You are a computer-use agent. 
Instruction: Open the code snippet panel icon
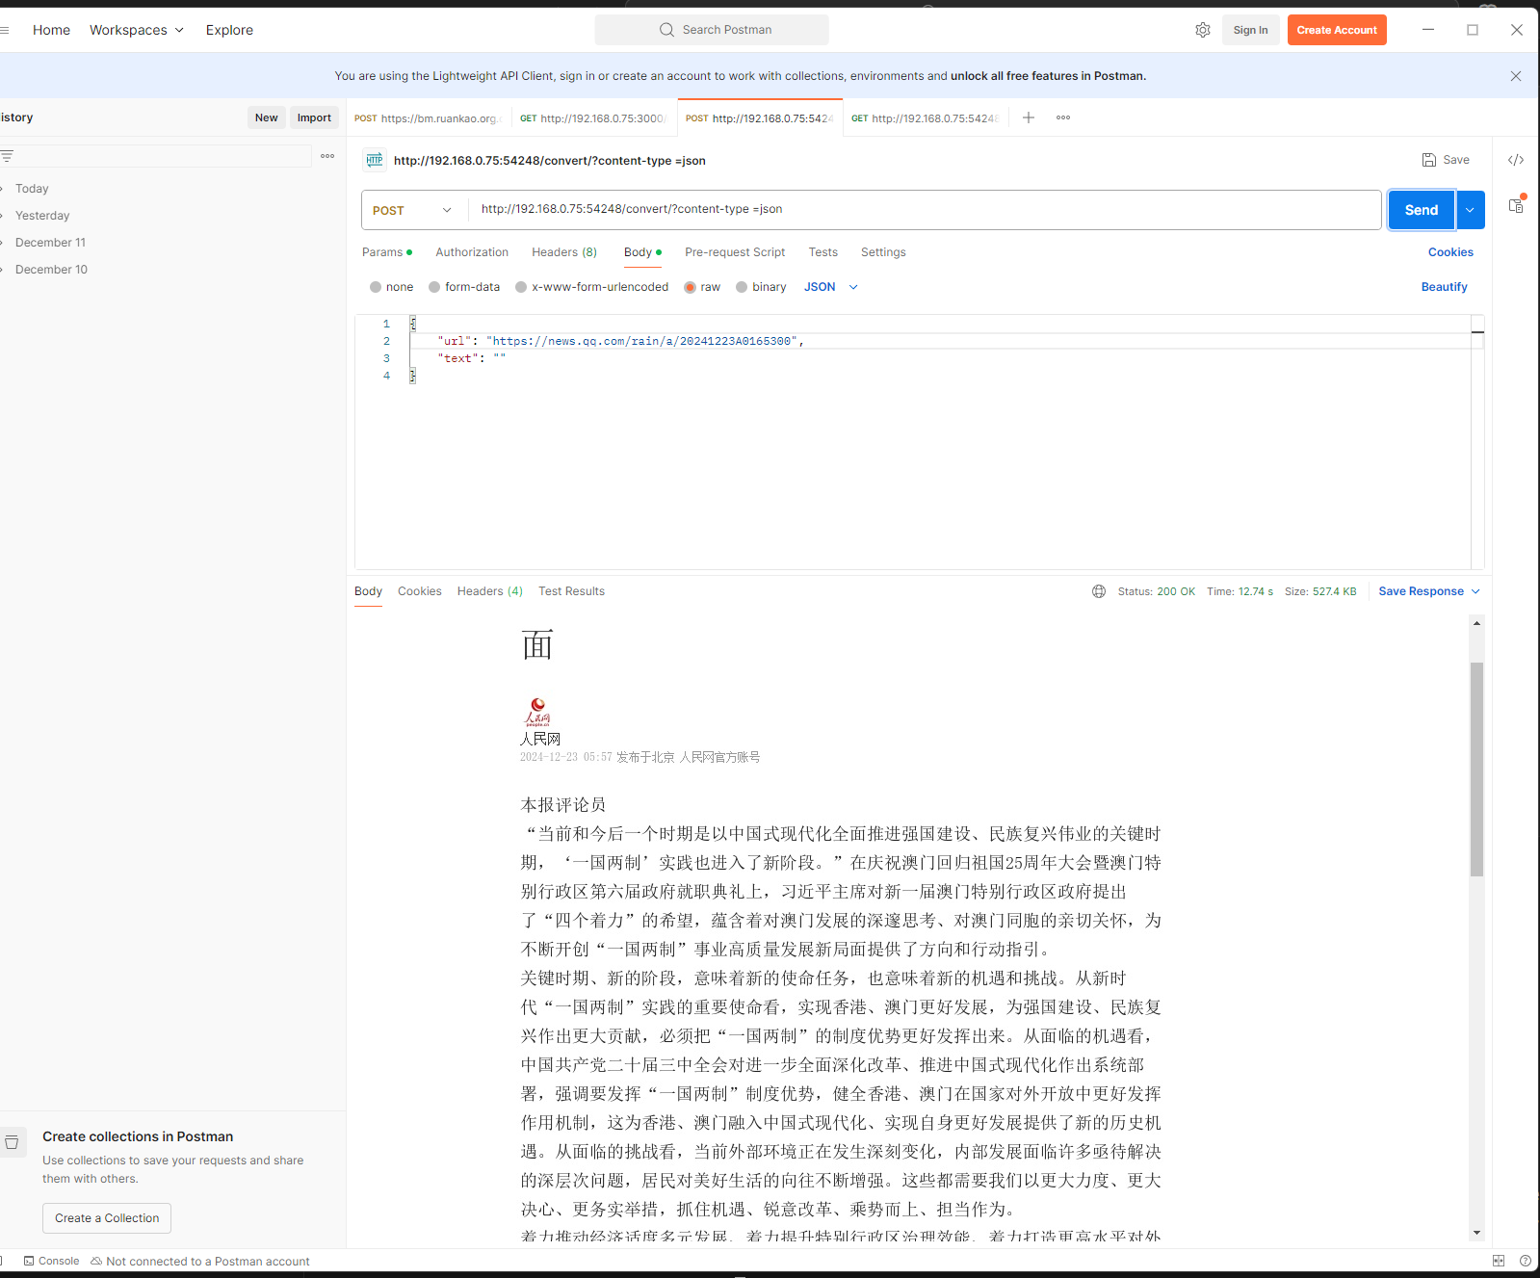1516,160
